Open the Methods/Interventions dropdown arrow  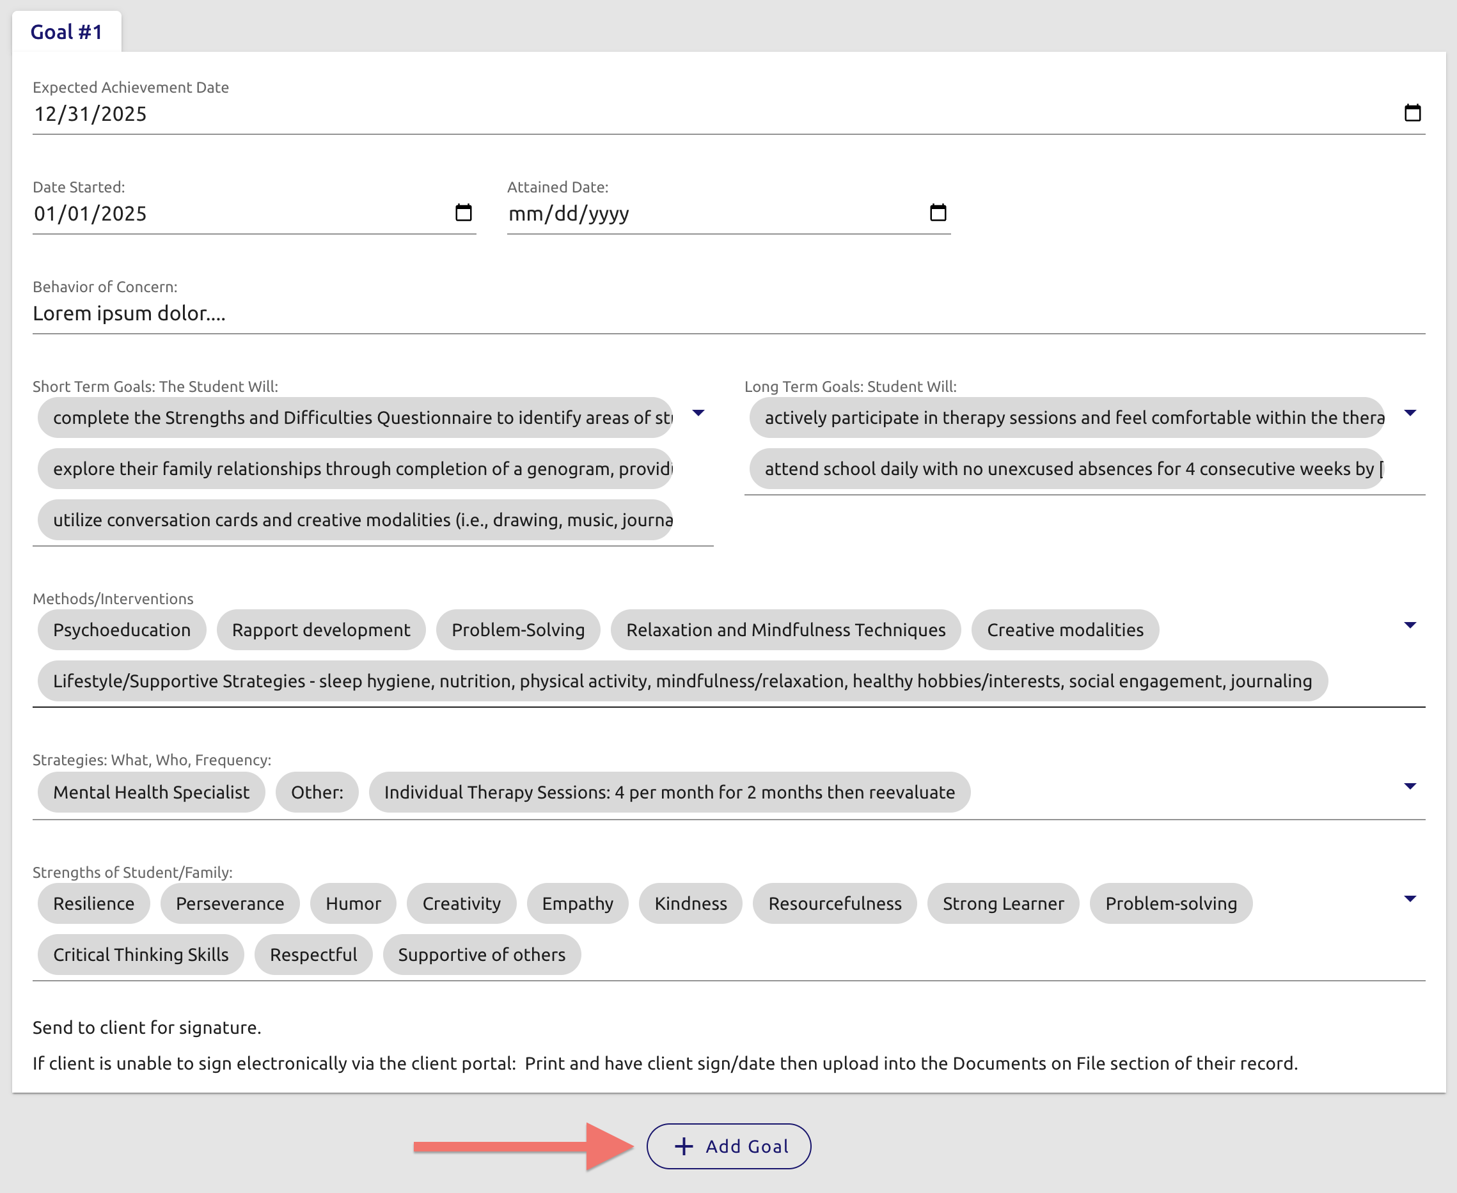pyautogui.click(x=1410, y=625)
